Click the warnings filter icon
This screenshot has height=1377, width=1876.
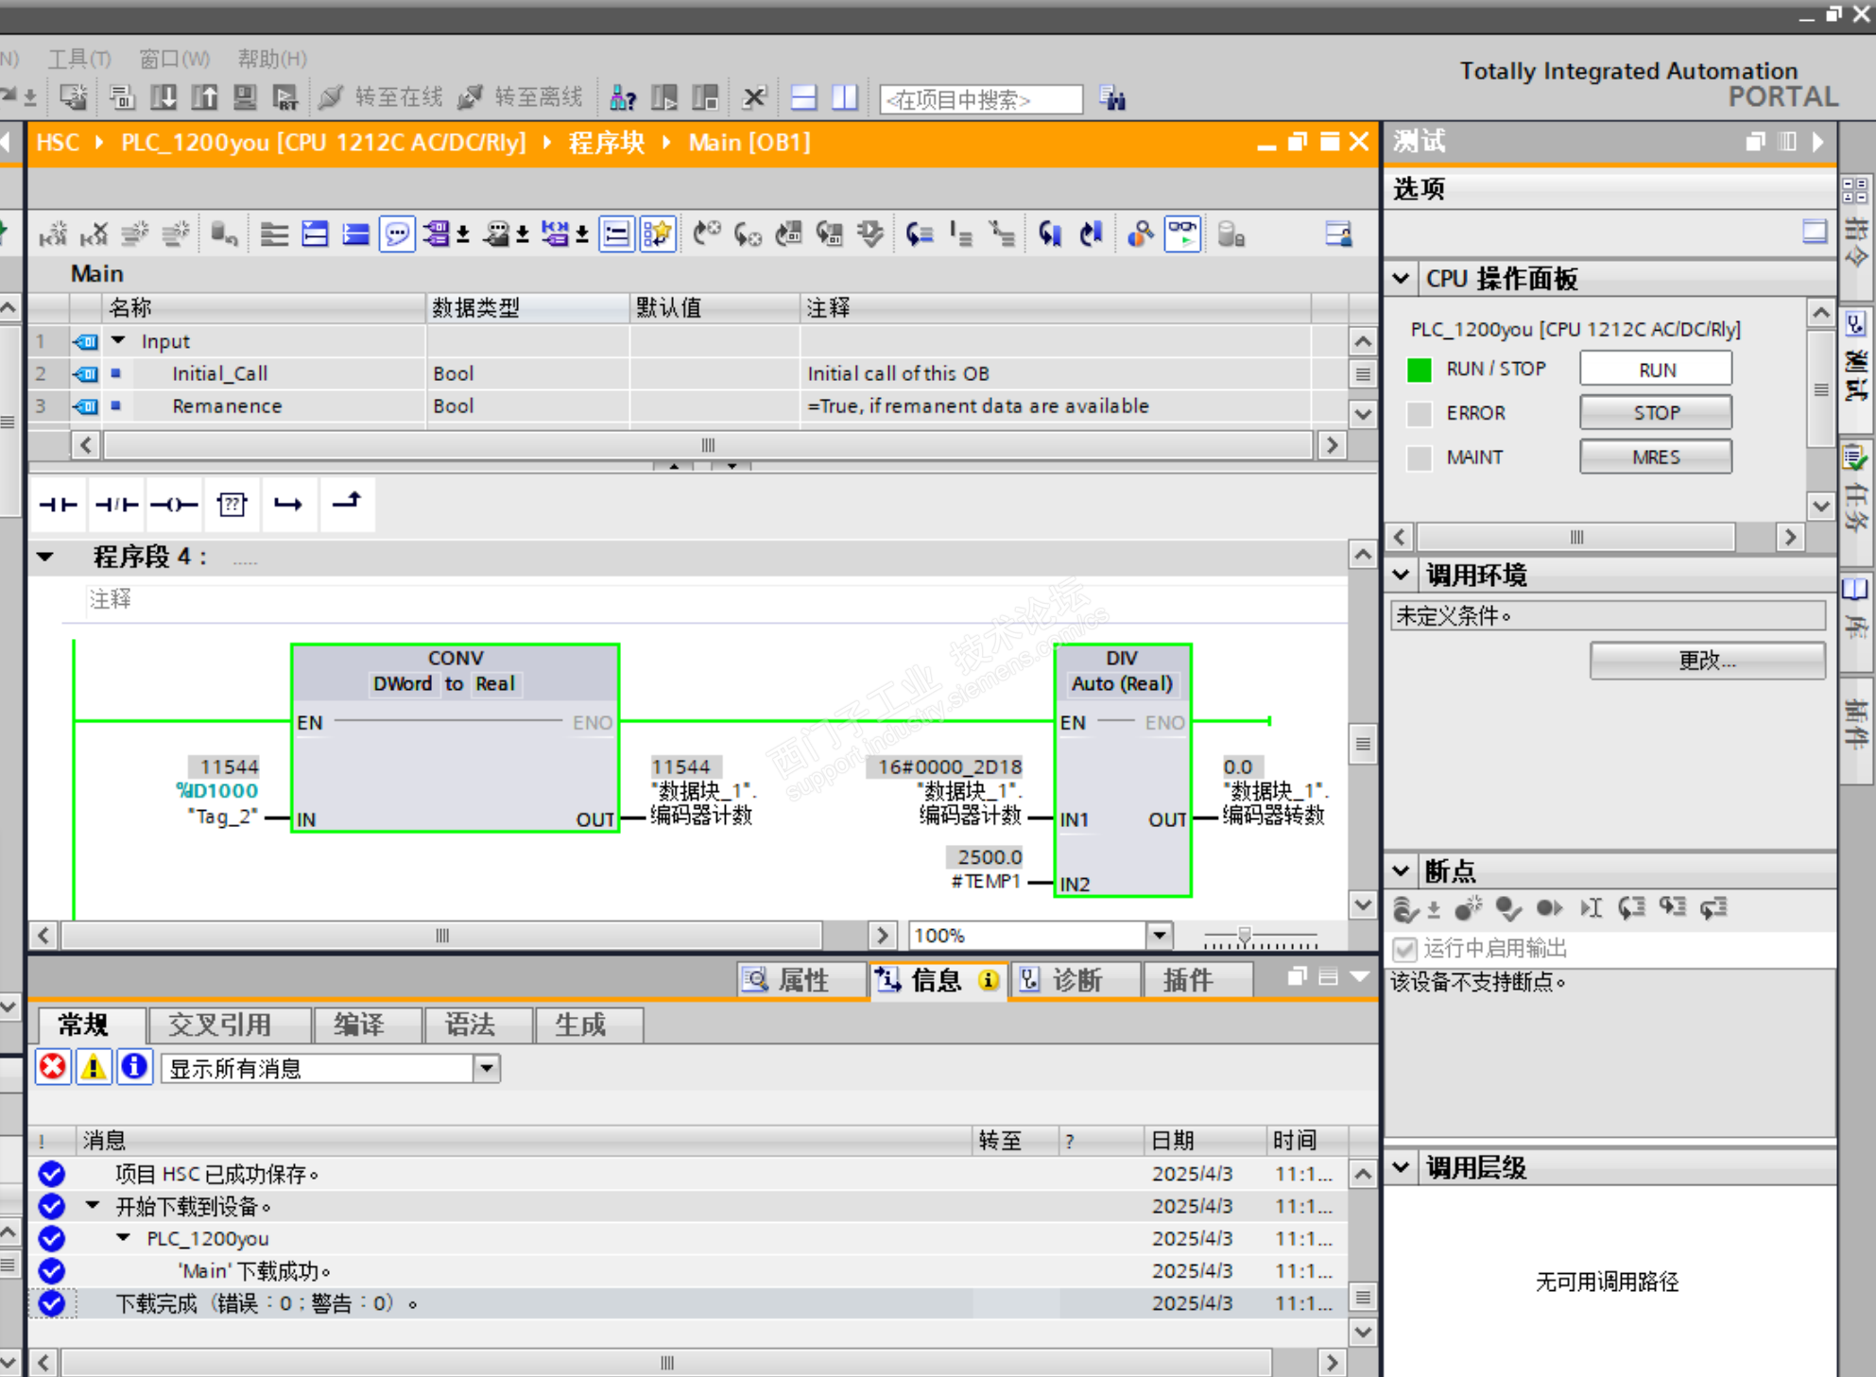94,1068
